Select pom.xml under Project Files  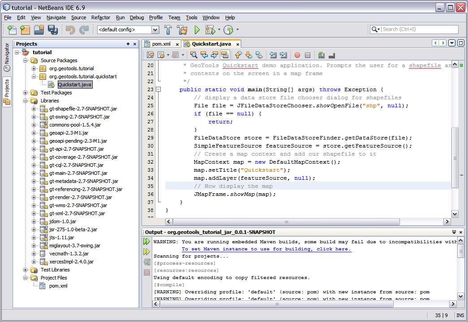[58, 286]
